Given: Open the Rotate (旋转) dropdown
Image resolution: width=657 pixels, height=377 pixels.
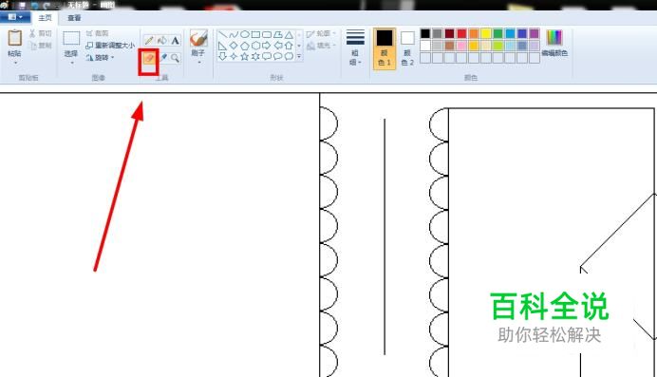Looking at the screenshot, I should coord(101,58).
